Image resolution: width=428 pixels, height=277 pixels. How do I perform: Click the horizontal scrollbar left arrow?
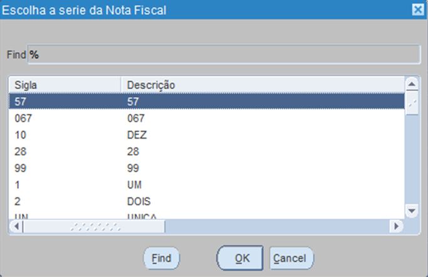(16, 226)
